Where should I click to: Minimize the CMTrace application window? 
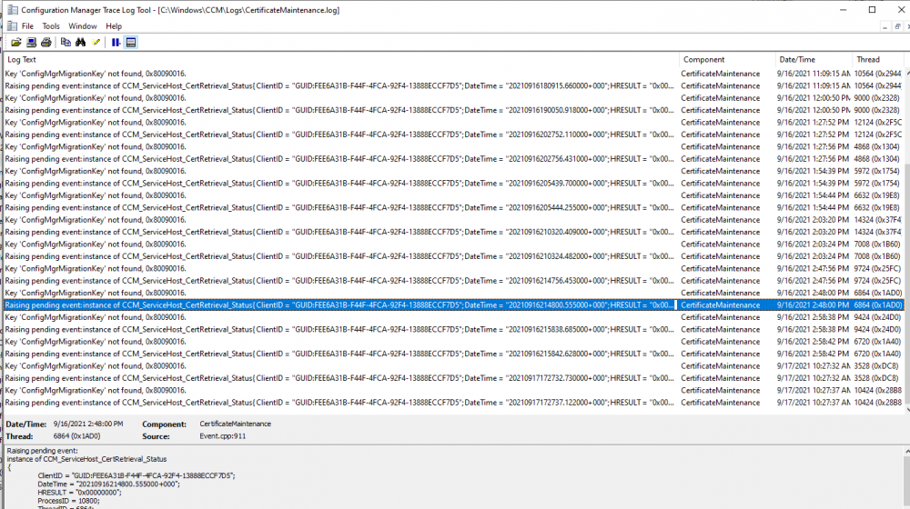pos(843,10)
